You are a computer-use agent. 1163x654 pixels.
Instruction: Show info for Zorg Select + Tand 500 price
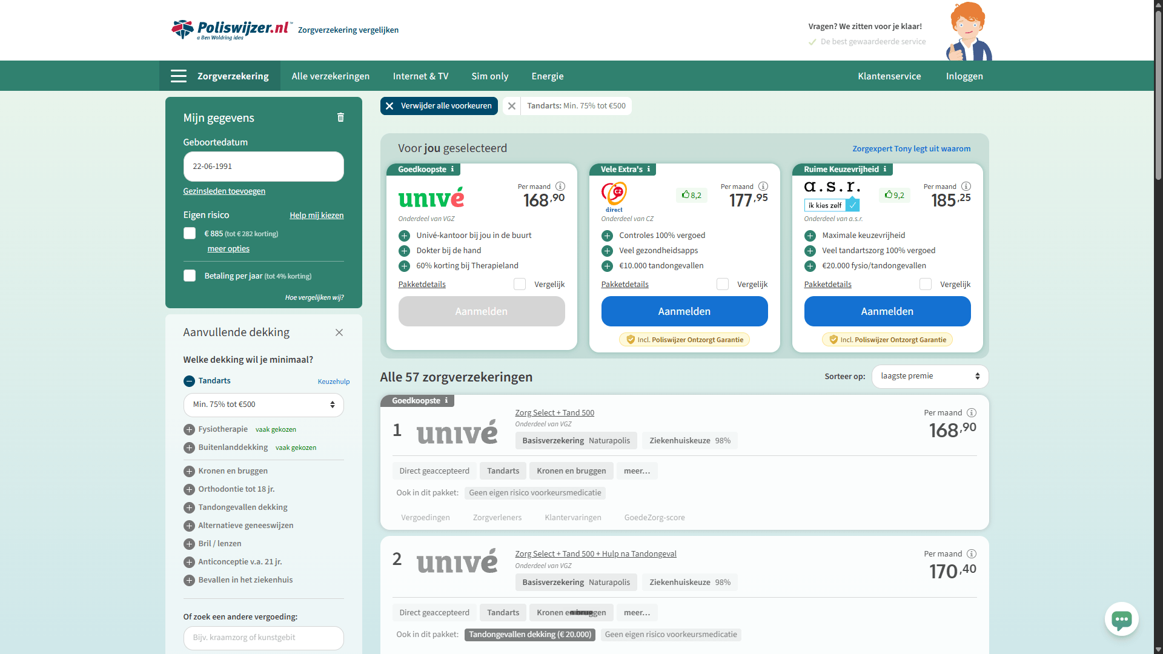[x=972, y=413]
